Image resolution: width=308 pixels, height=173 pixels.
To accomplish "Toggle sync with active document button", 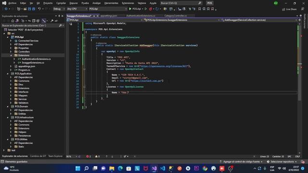I will (29, 21).
